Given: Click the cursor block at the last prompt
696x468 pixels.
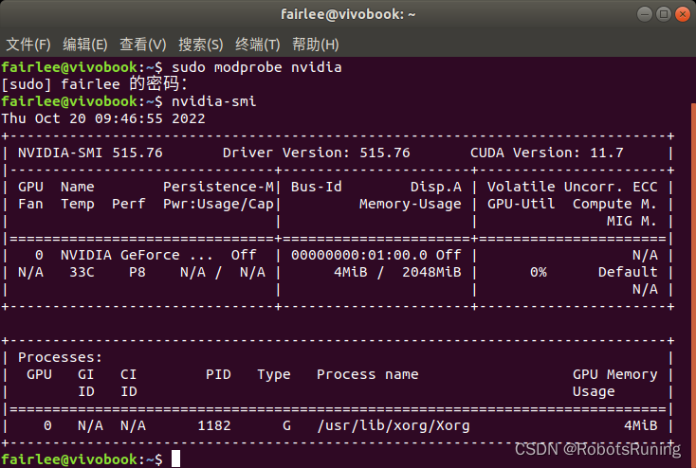Looking at the screenshot, I should coord(176,459).
